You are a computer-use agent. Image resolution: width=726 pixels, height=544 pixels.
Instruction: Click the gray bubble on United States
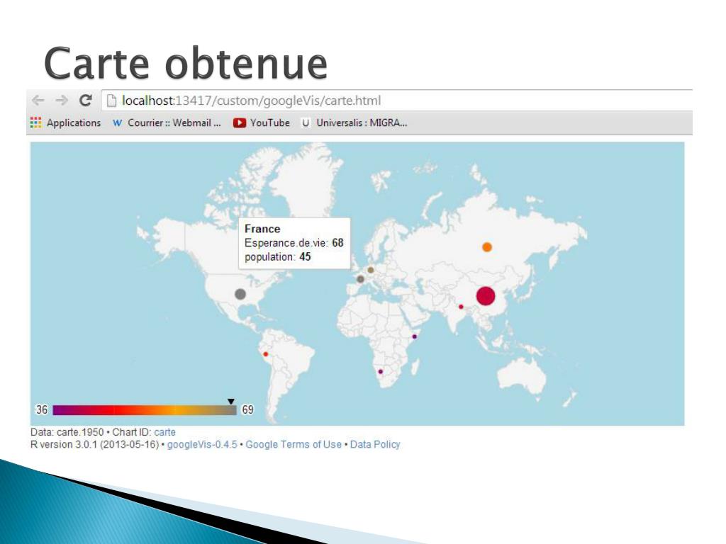240,294
